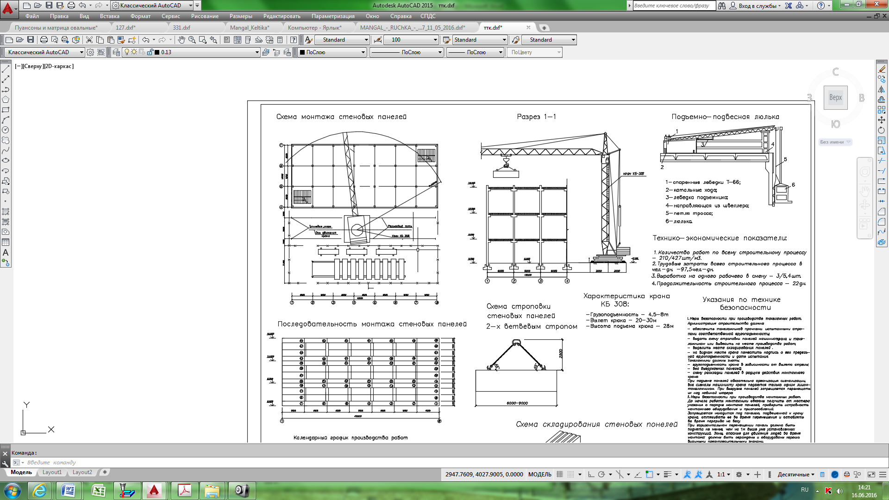Select the Line drawing tool
This screenshot has width=889, height=500.
[6, 69]
